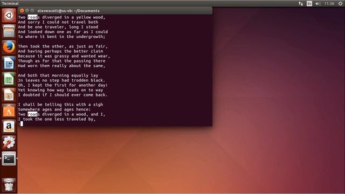Click the 11:38 clock indicator
The height and width of the screenshot is (194, 345).
pos(329,4)
